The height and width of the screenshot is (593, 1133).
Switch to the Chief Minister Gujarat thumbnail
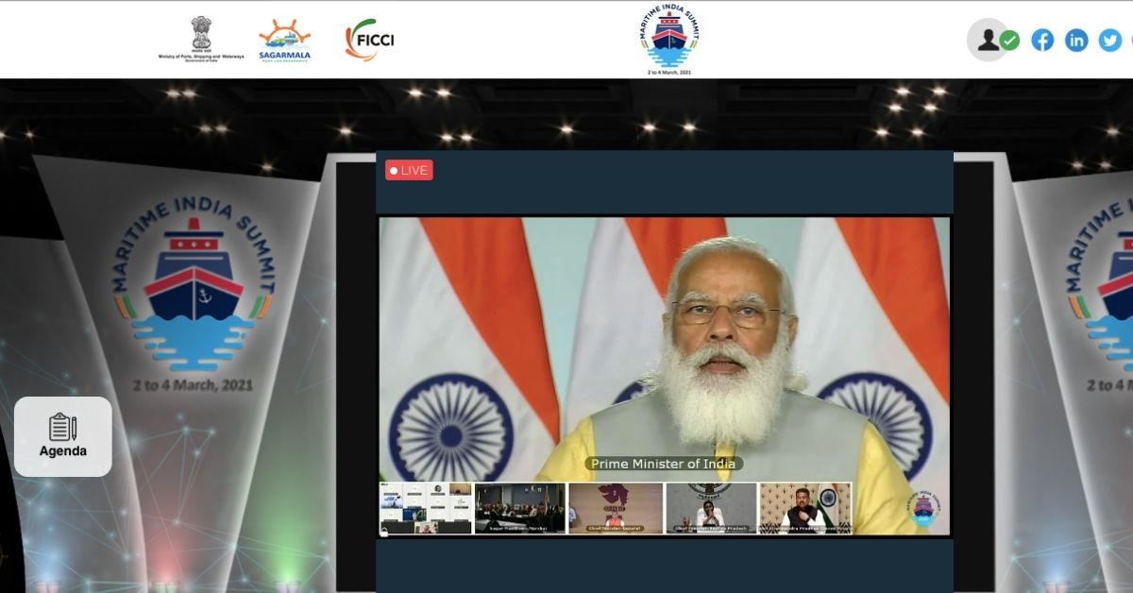[x=616, y=508]
